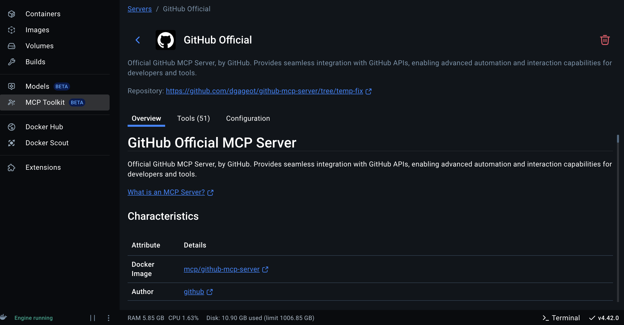The width and height of the screenshot is (624, 325).
Task: Pause the Docker engine
Action: point(93,318)
